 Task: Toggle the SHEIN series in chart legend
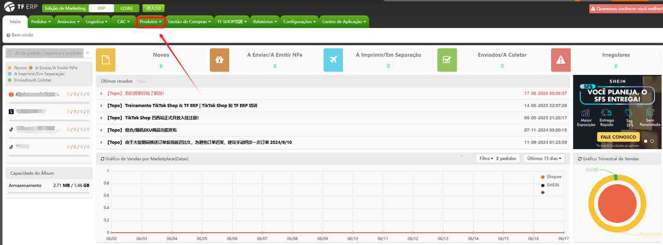[x=552, y=185]
